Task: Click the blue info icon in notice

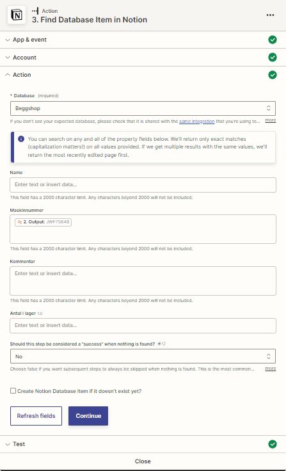Action: click(21, 139)
